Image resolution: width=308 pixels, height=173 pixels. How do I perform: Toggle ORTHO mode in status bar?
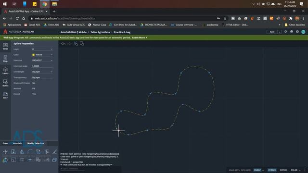283,170
